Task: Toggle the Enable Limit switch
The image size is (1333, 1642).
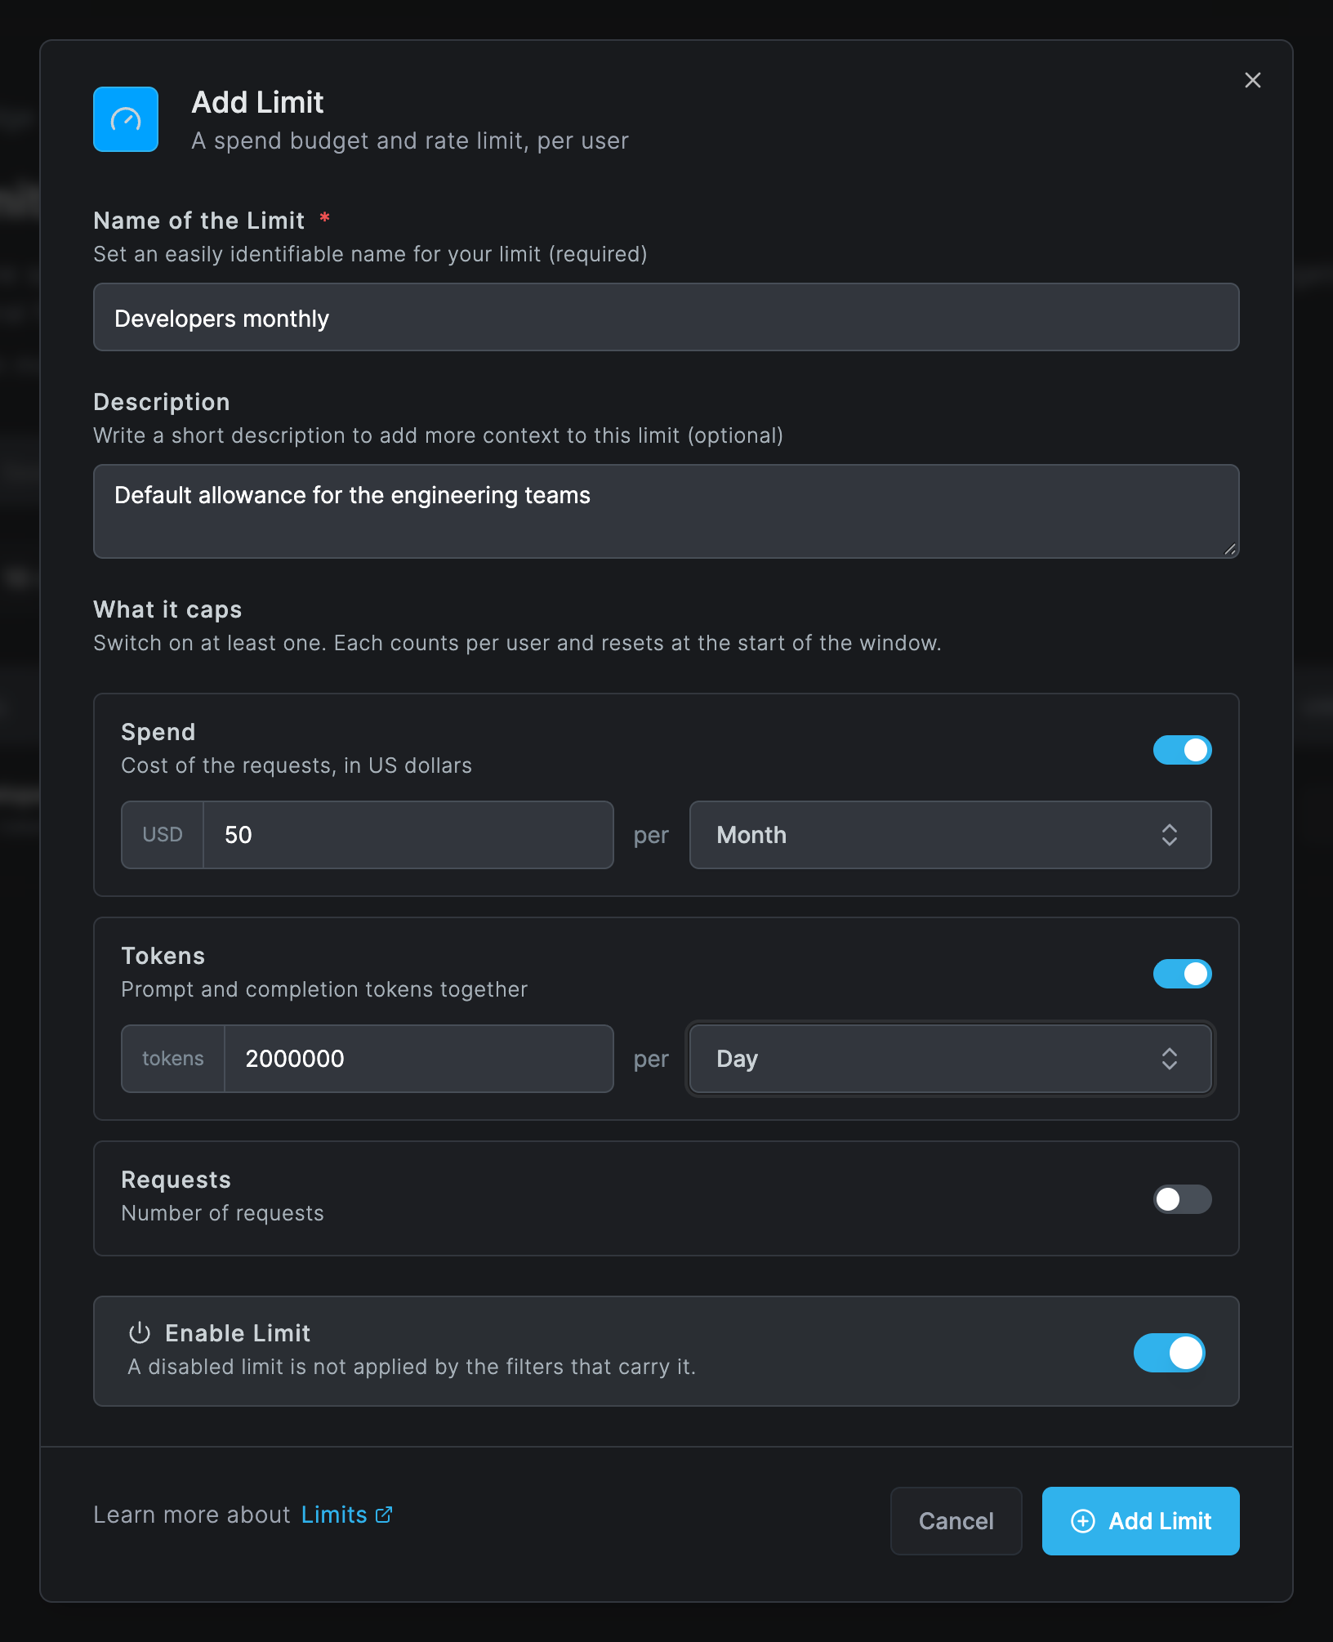Action: [1169, 1353]
